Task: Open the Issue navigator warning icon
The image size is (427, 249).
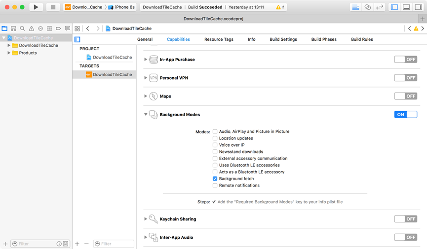Action: click(32, 29)
